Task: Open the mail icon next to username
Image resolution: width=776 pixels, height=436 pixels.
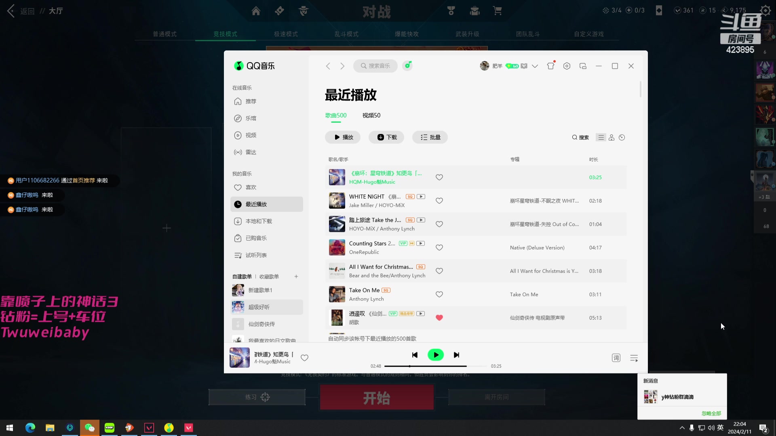Action: [x=524, y=66]
